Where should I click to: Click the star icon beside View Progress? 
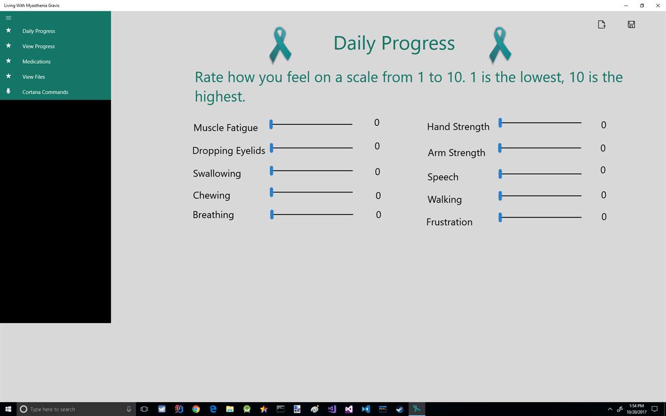tap(8, 46)
